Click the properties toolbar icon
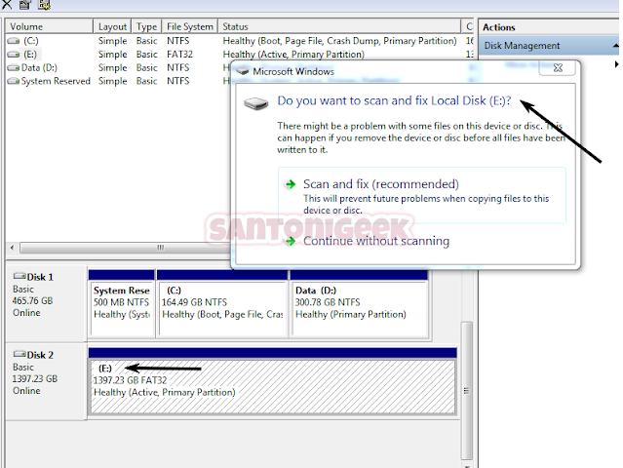623x468 pixels. point(25,4)
